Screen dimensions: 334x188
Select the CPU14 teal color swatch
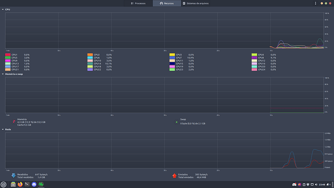(x=90, y=64)
